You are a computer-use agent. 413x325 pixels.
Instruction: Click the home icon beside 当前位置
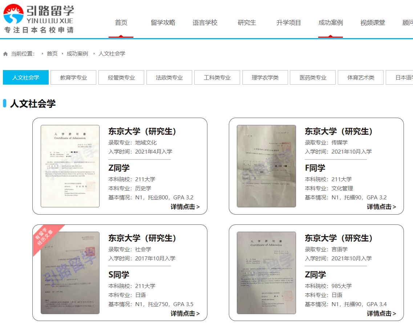[5, 54]
